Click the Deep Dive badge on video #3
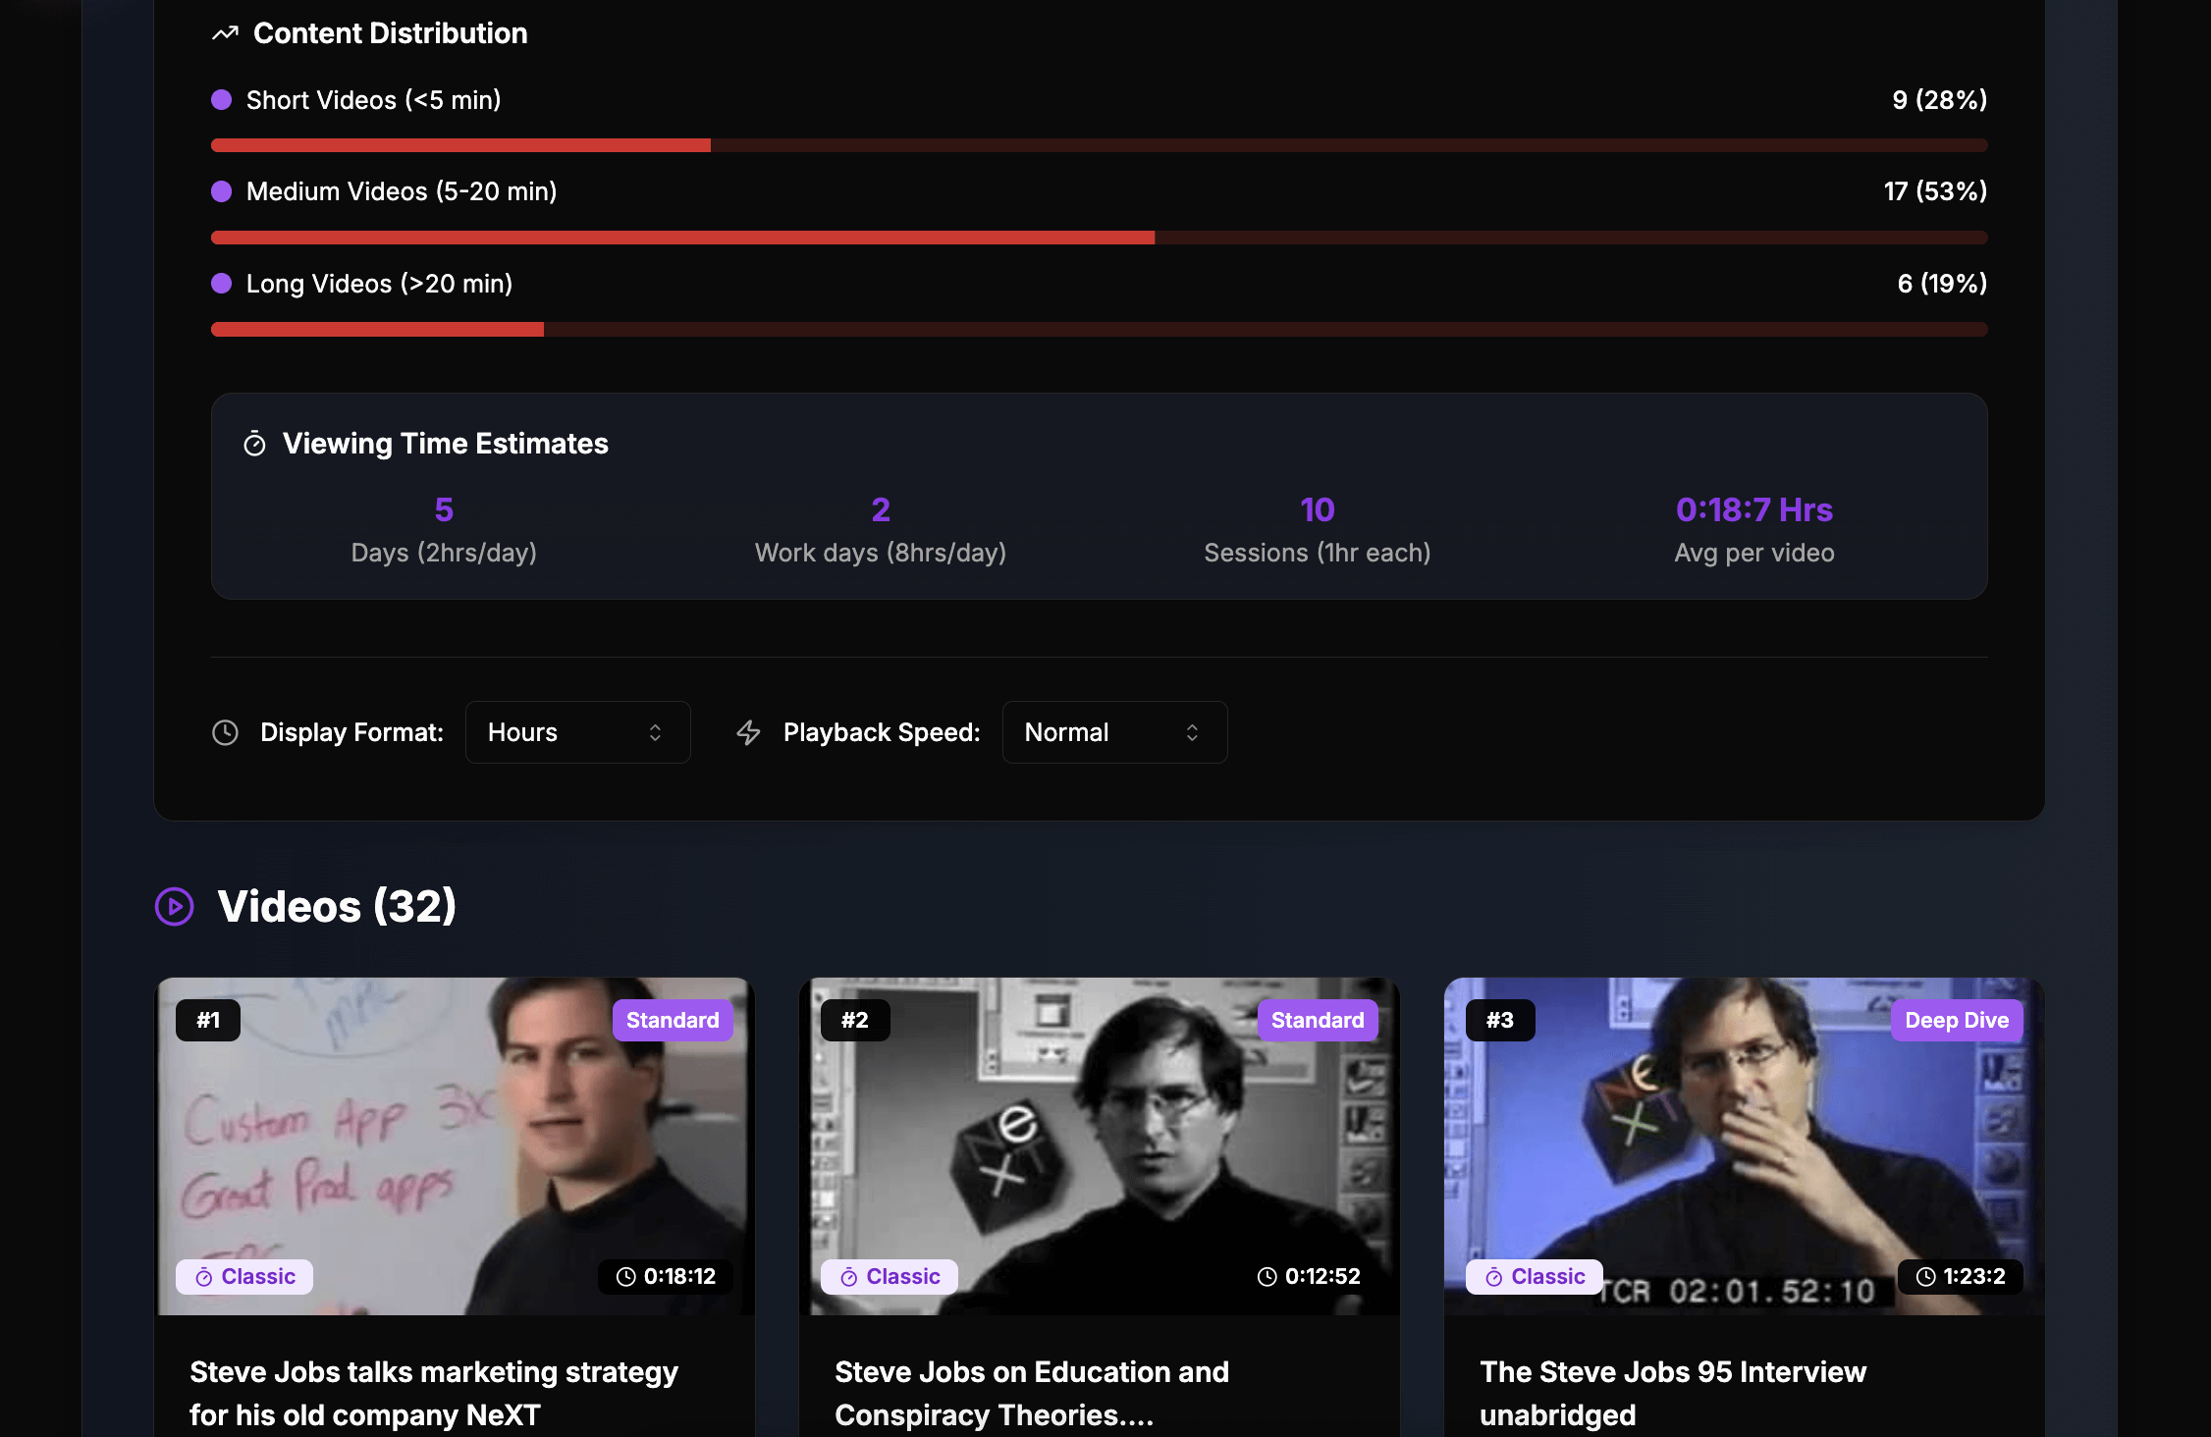This screenshot has width=2211, height=1437. pyautogui.click(x=1956, y=1020)
